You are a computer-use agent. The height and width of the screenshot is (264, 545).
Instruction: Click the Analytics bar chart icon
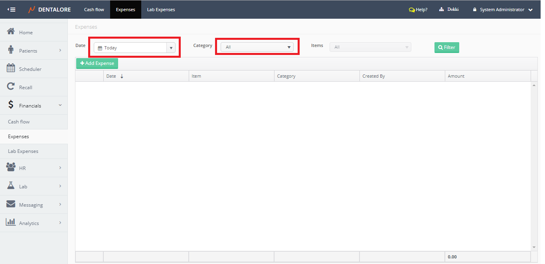[x=11, y=223]
